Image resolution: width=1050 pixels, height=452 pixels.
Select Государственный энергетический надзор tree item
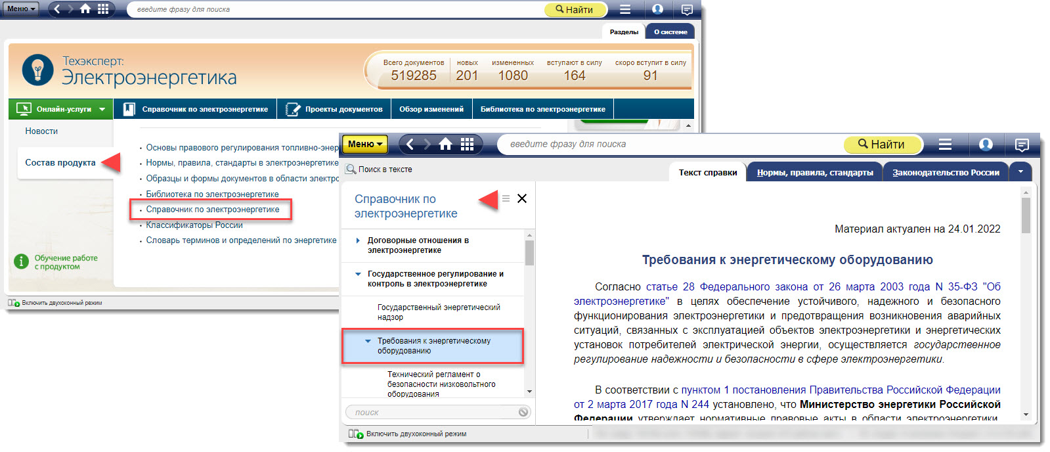tap(439, 312)
